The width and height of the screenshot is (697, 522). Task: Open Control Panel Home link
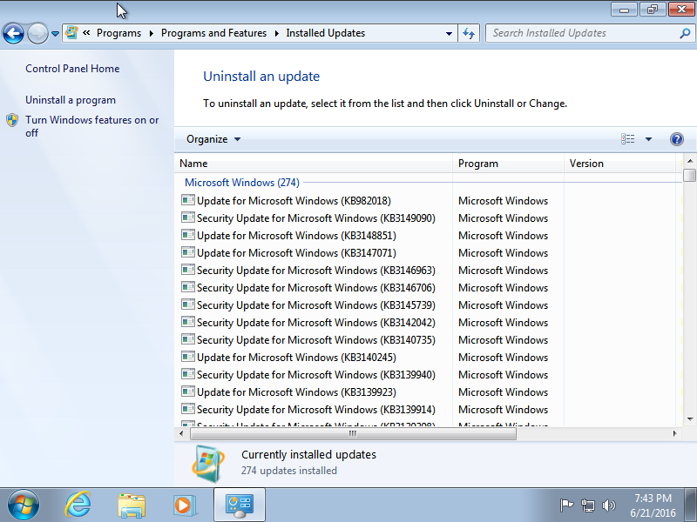(72, 69)
